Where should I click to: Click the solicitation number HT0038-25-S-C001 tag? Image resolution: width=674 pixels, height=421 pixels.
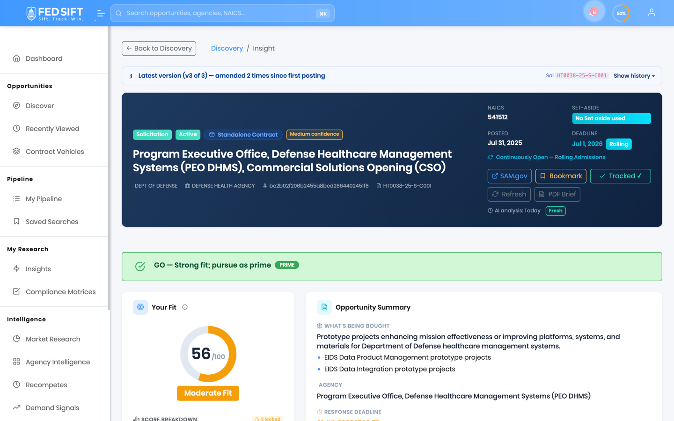pos(582,76)
